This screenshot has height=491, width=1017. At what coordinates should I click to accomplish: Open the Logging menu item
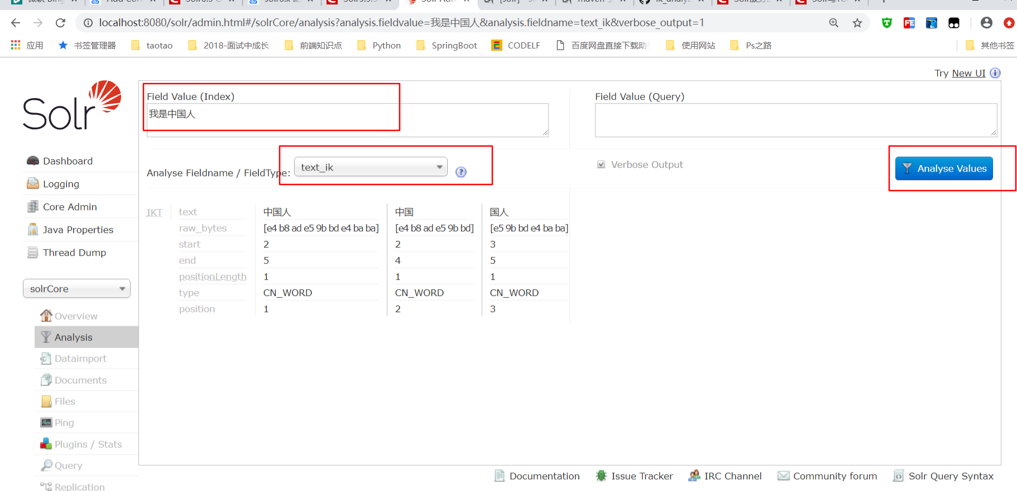pyautogui.click(x=61, y=183)
